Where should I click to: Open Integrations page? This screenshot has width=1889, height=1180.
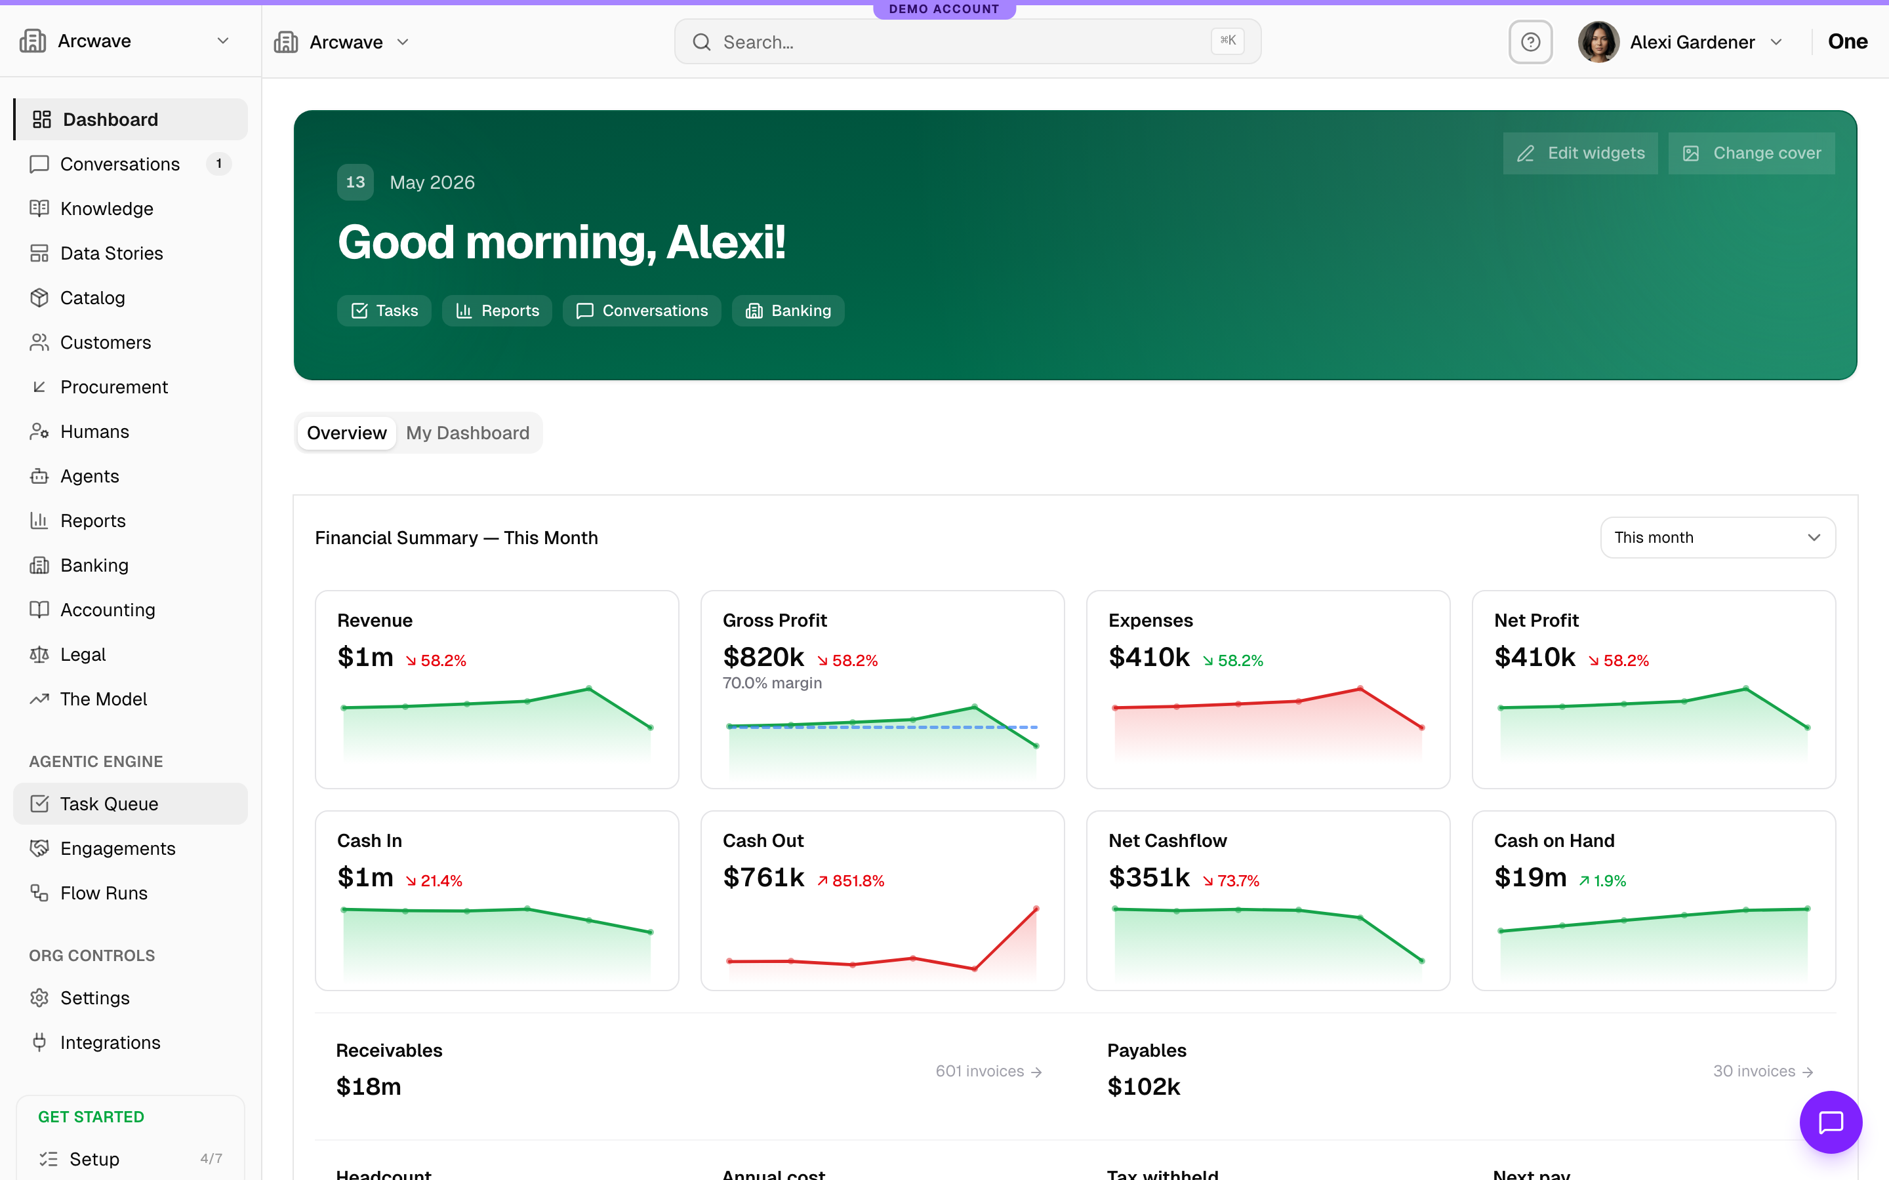coord(131,1042)
